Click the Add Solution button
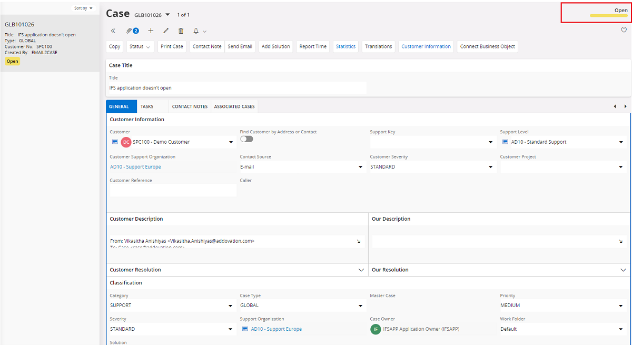Screen dimensions: 632x345 (276, 46)
